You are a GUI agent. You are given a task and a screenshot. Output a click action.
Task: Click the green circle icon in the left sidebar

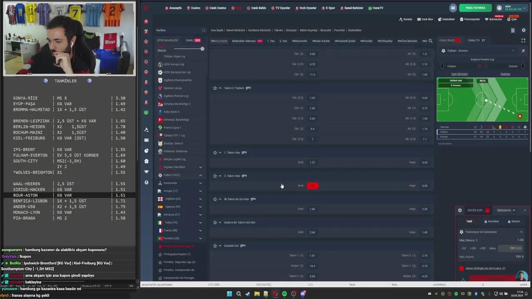146,113
